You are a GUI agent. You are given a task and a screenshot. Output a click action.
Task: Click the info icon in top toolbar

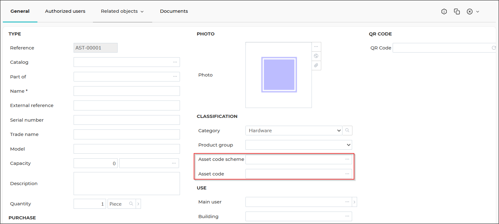tap(444, 12)
